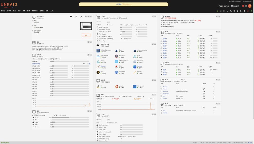
Task: Open CPU graph 5 m interval dropdown
Action: pos(85,64)
